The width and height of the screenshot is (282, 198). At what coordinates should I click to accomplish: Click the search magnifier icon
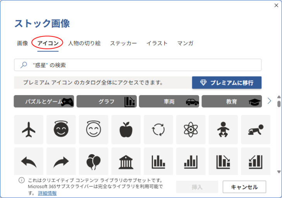24,65
